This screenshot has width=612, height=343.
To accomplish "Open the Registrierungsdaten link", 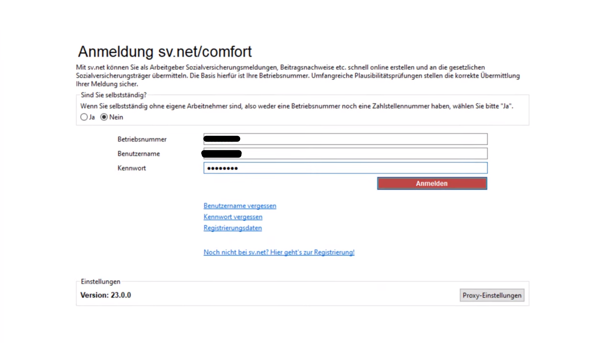I will click(233, 228).
